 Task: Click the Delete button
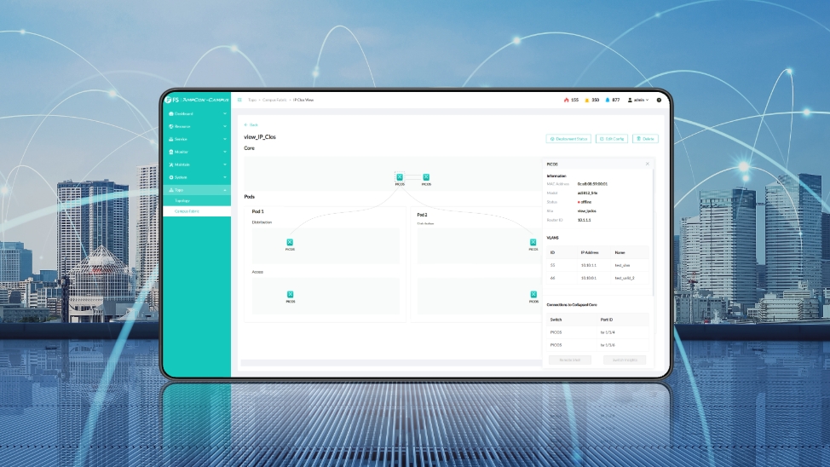click(x=645, y=138)
